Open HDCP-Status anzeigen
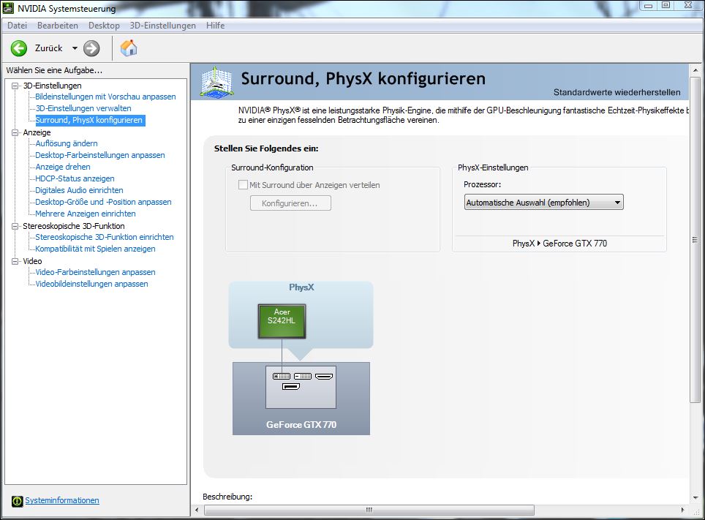Screen dimensions: 705x520 75,178
